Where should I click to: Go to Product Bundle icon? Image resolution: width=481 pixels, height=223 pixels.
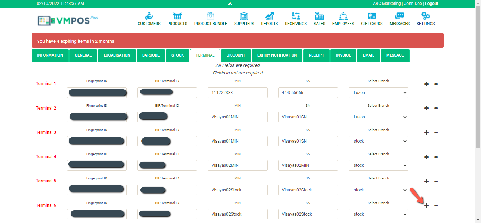(211, 16)
